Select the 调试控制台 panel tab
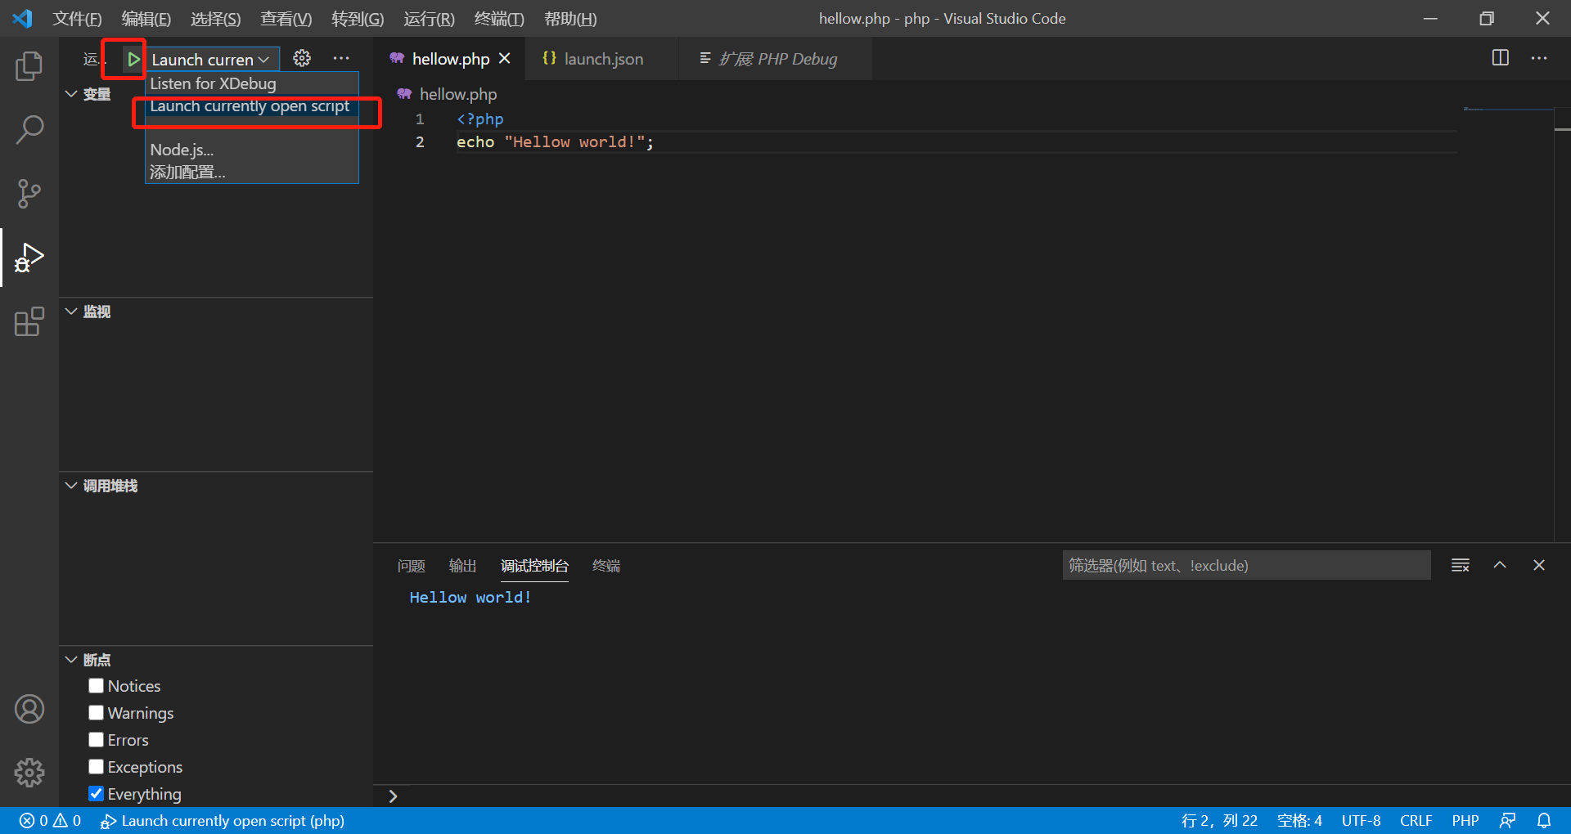Screen dimensions: 1571x834 [x=534, y=566]
